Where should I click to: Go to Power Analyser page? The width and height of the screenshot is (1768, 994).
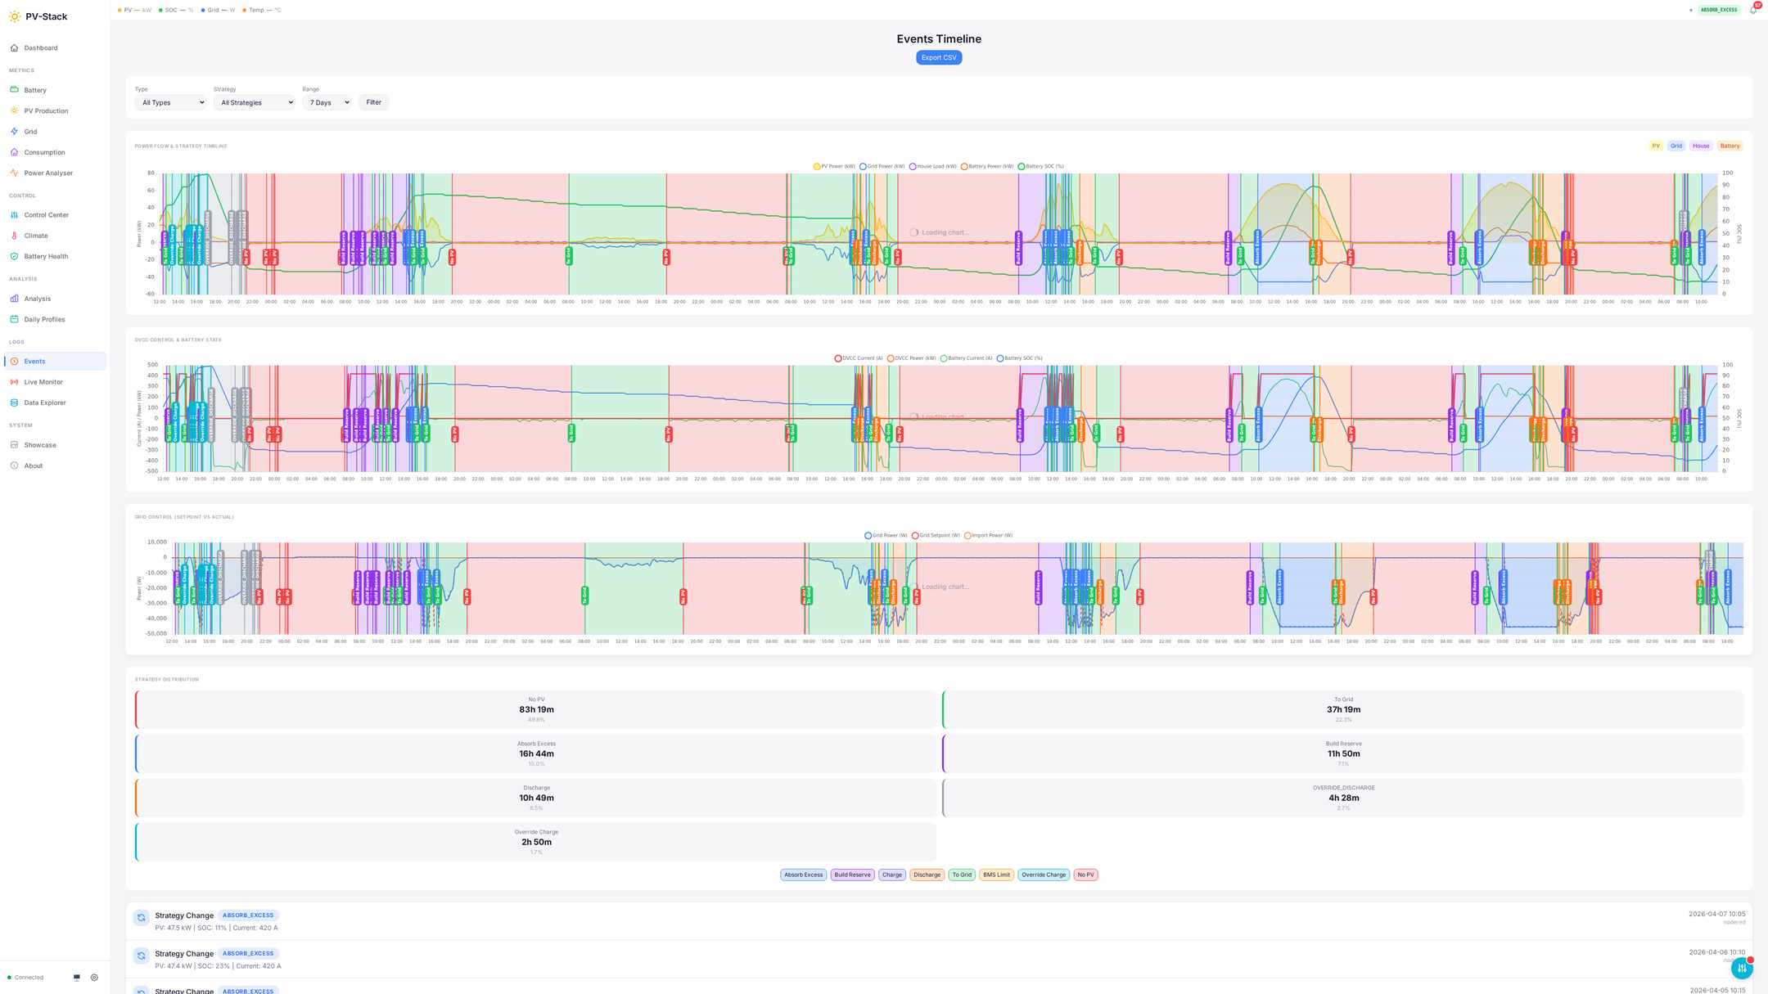48,173
